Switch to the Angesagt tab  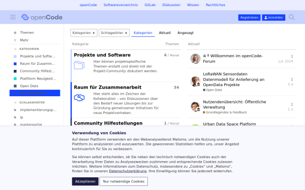point(186,33)
